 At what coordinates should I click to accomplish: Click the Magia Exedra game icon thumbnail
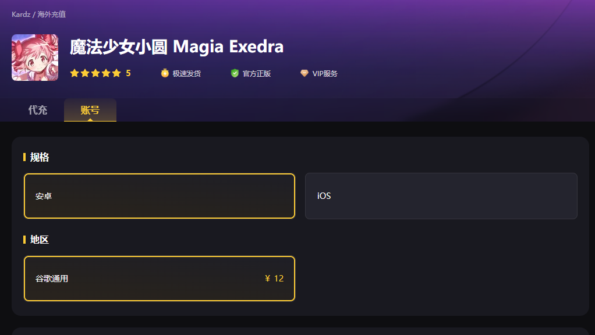35,58
